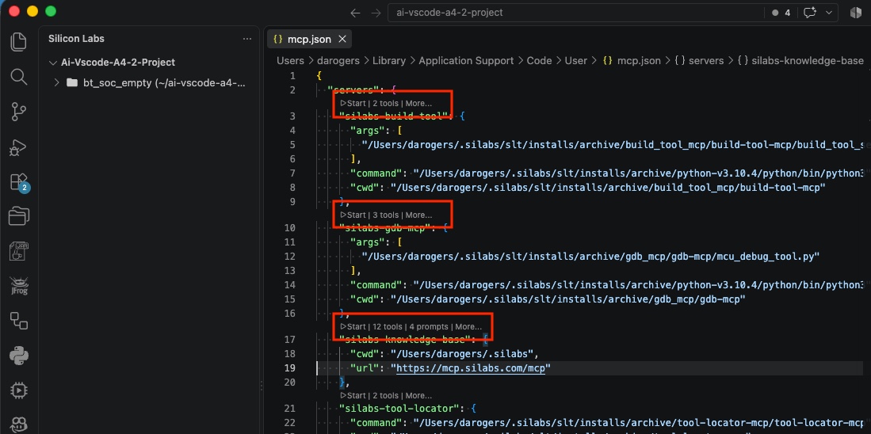Click the mcp.json breadcrumb
Image resolution: width=871 pixels, height=434 pixels.
pos(632,60)
